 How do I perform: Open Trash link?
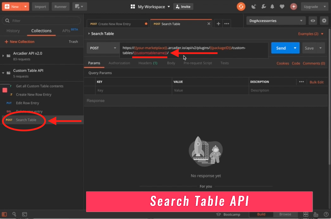[73, 42]
